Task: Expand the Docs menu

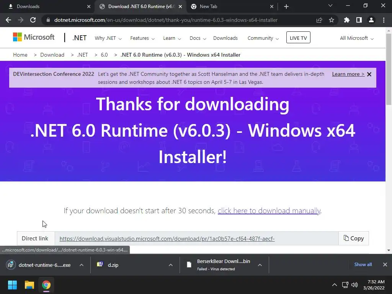Action: pos(198,38)
